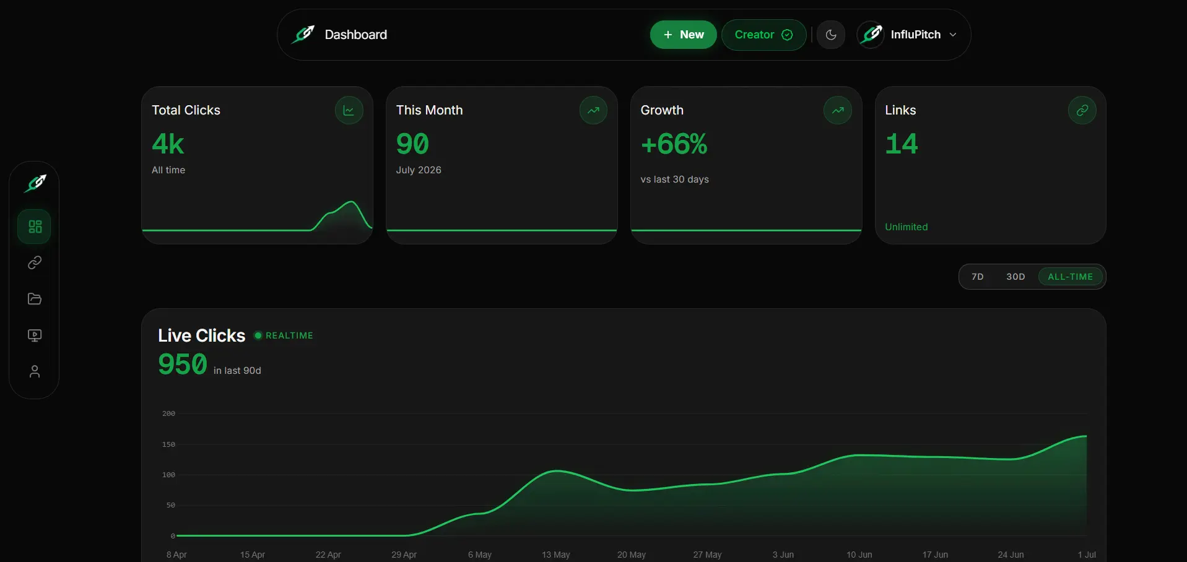This screenshot has height=562, width=1187.
Task: Click the sidebar rocket logo
Action: click(35, 183)
